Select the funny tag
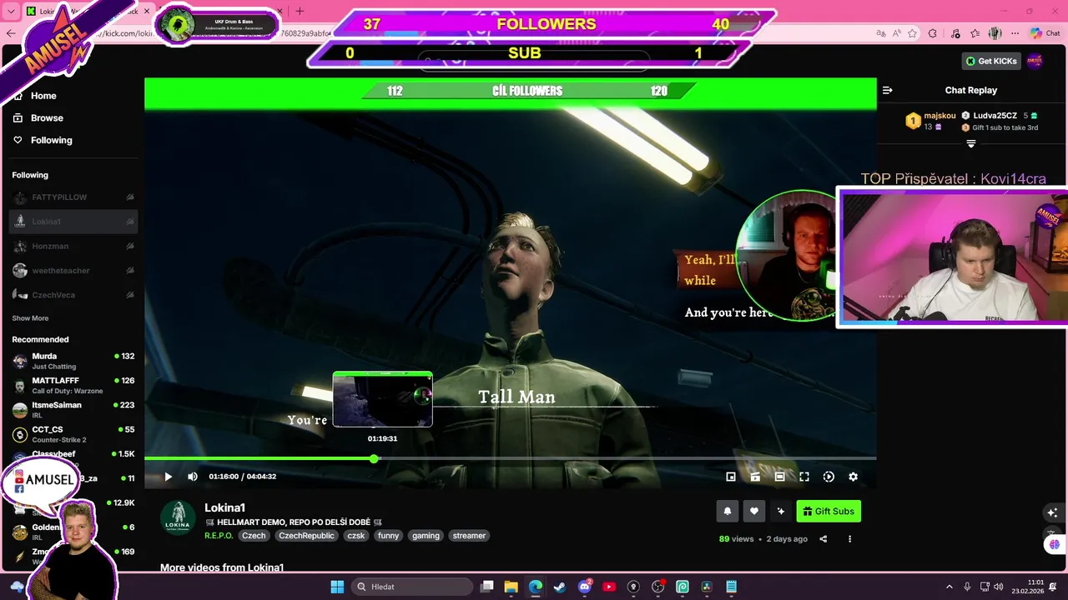This screenshot has height=600, width=1068. (x=389, y=536)
